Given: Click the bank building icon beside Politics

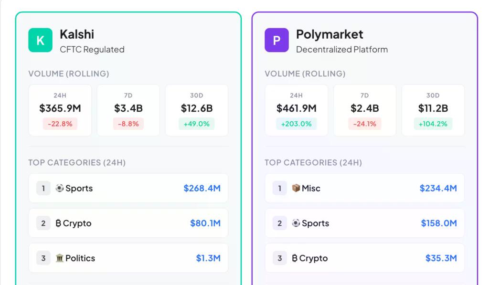Looking at the screenshot, I should click(x=60, y=258).
